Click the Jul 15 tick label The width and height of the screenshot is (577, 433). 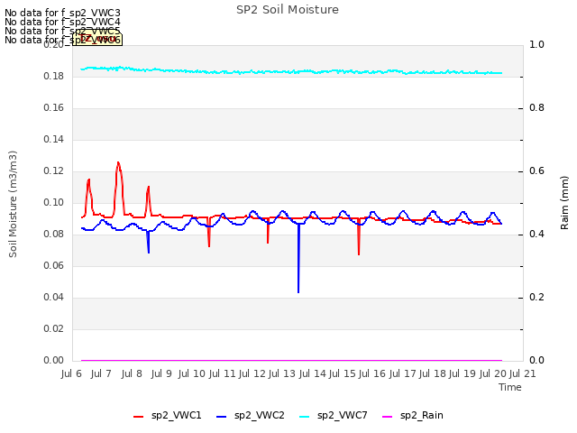coord(343,373)
